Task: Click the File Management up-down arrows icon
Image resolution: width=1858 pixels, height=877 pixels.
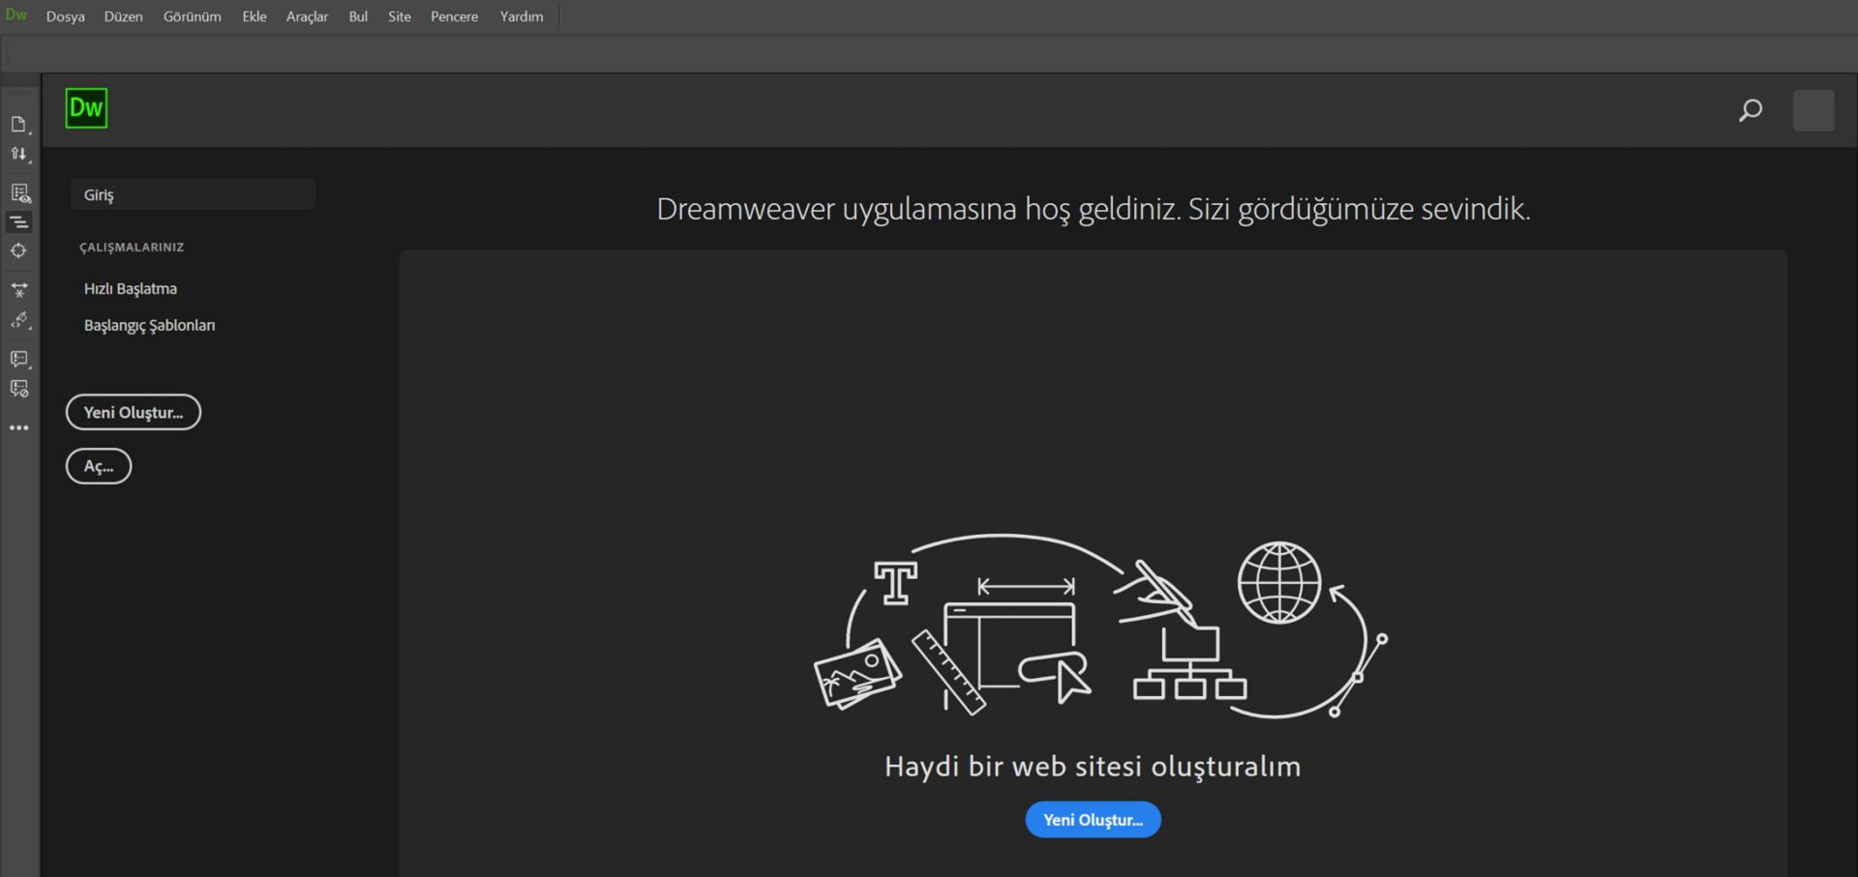Action: (19, 154)
